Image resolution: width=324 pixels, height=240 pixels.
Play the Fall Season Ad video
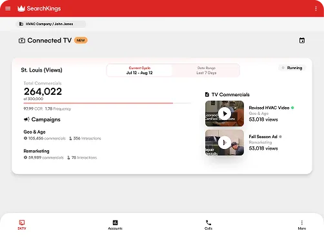tap(225, 143)
